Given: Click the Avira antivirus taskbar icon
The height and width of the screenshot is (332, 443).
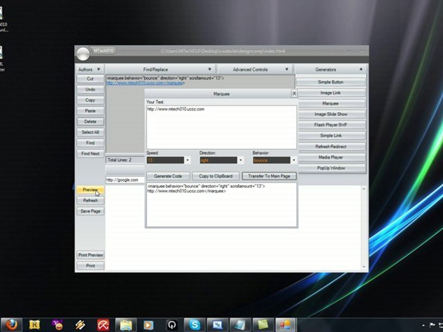Looking at the screenshot, I should pyautogui.click(x=103, y=325).
